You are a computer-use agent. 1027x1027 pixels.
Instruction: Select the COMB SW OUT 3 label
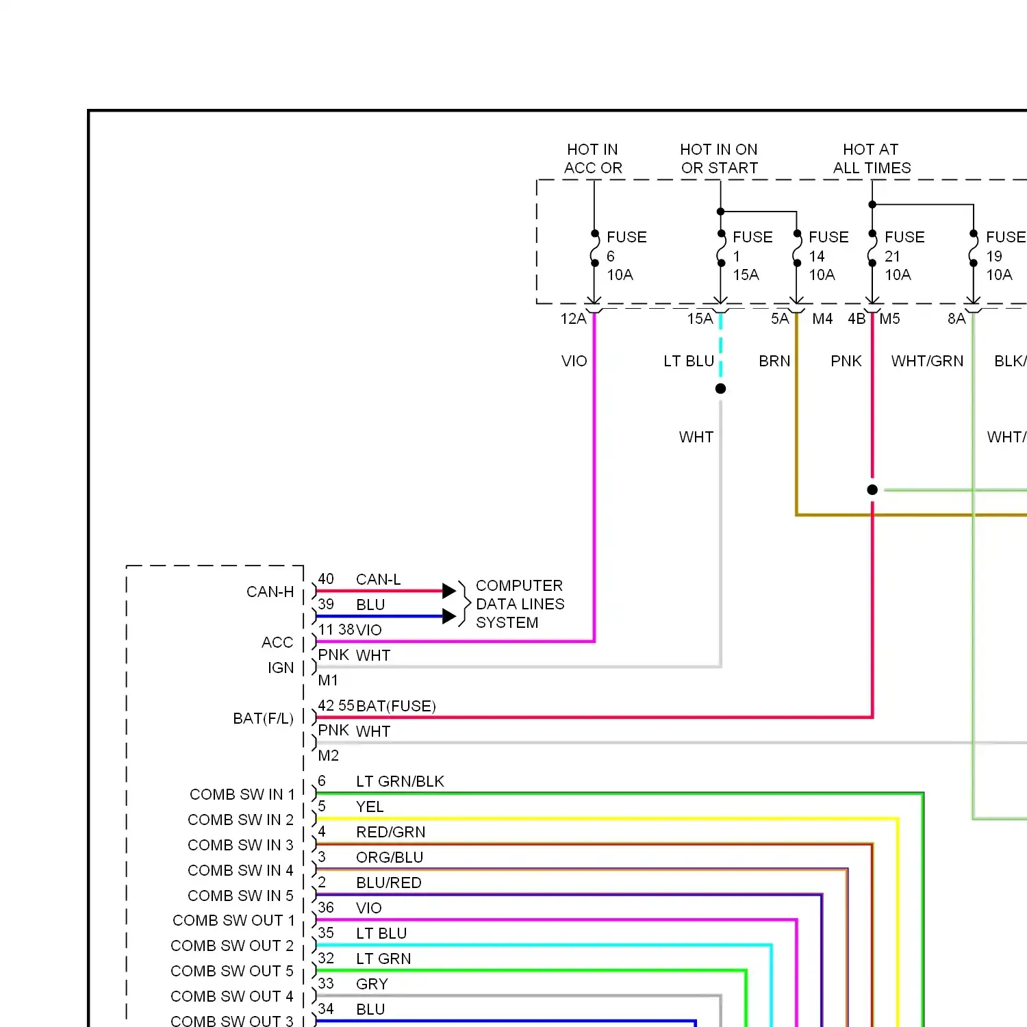tap(232, 1021)
